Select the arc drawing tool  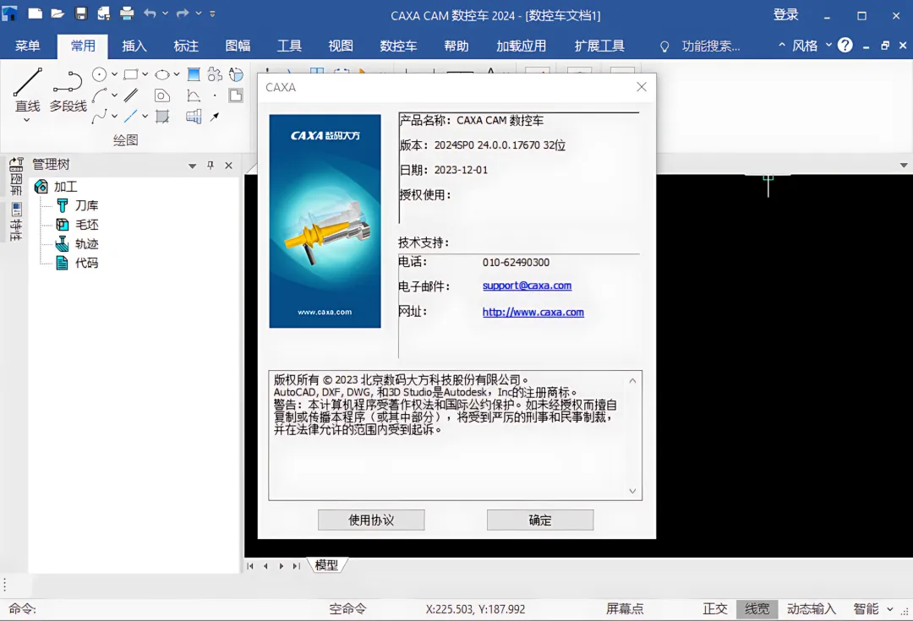(x=100, y=95)
